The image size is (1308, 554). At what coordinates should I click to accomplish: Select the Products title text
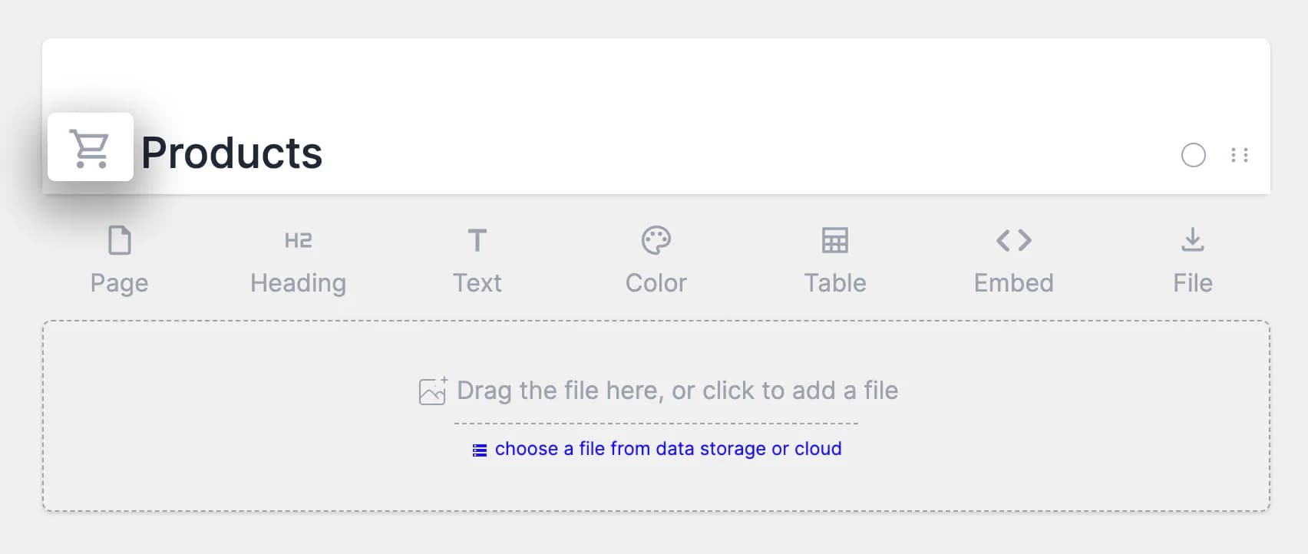point(232,153)
